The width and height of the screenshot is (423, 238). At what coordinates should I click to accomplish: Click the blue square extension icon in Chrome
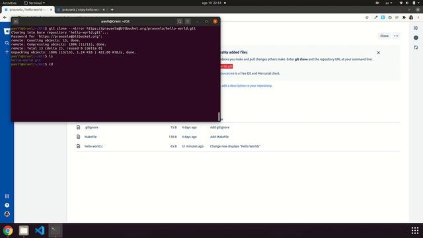[x=383, y=18]
